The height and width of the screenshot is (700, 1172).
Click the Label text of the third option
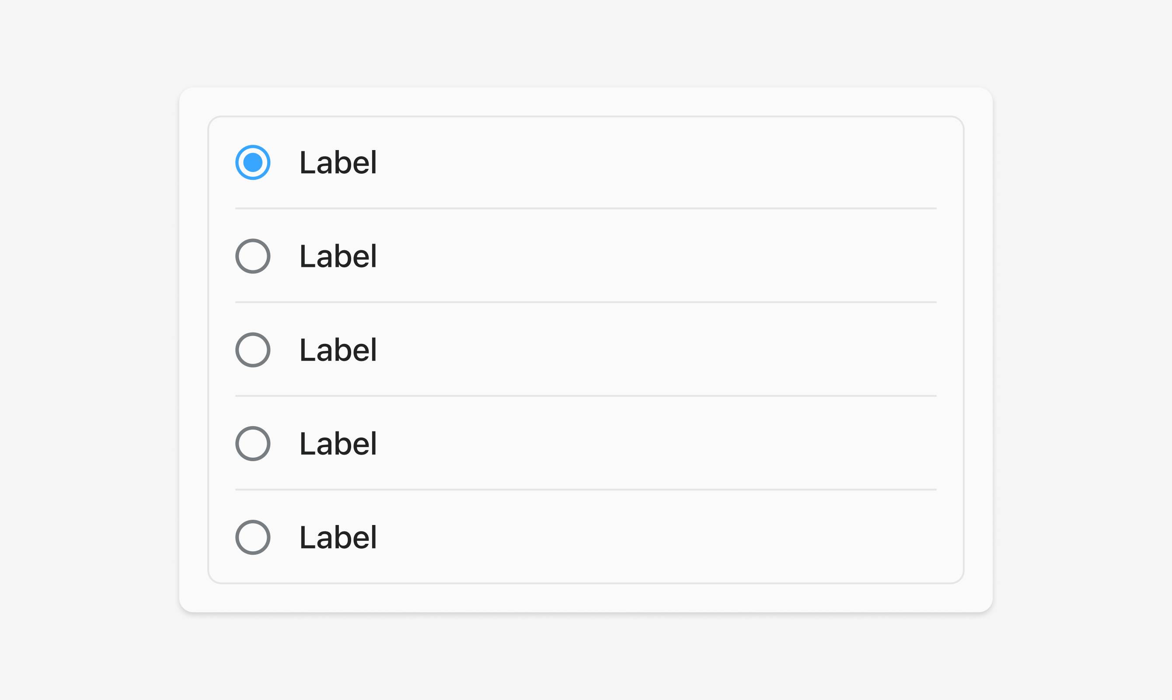pyautogui.click(x=338, y=350)
